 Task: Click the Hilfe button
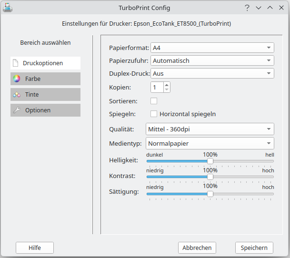pos(35,248)
